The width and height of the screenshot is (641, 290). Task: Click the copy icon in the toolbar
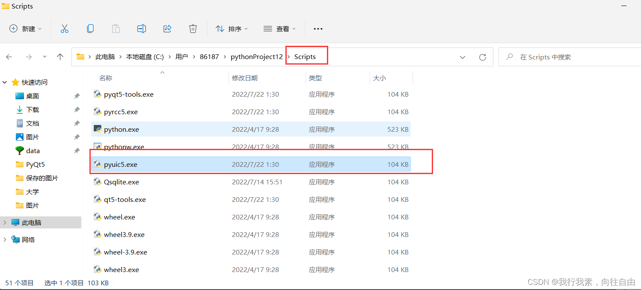click(x=90, y=29)
